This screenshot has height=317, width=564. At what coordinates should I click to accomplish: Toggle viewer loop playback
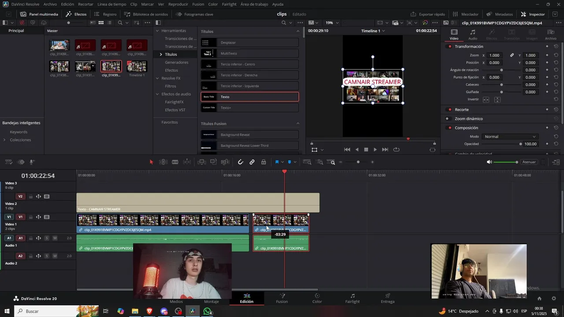(396, 150)
